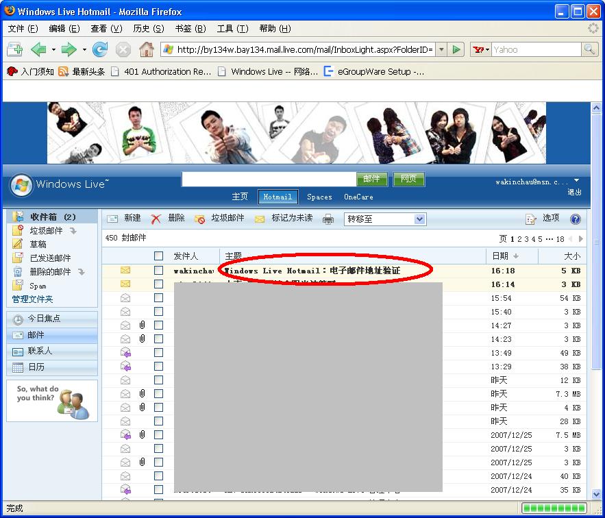Click the green 网页 search button
605x518 pixels.
pyautogui.click(x=408, y=179)
